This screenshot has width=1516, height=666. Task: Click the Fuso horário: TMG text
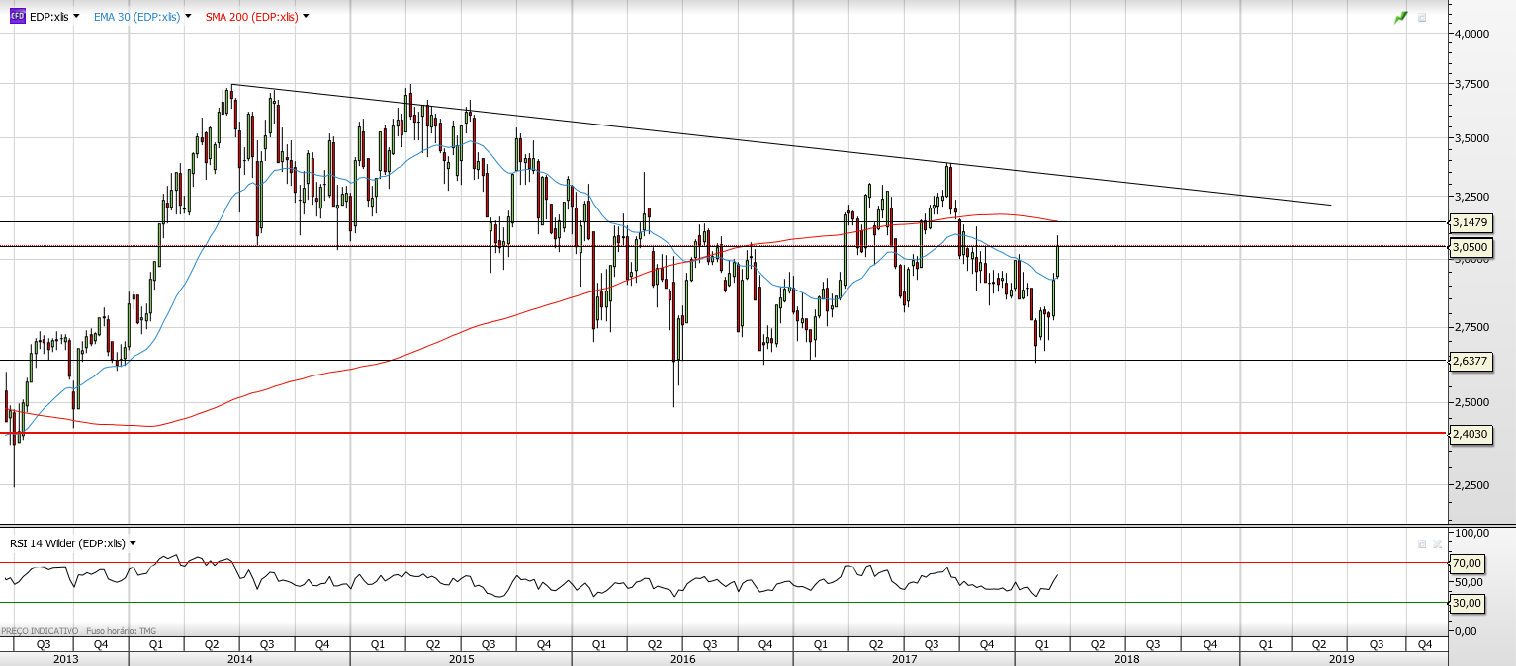tap(122, 630)
